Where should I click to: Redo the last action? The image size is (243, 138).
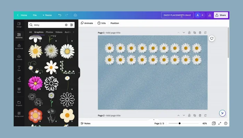point(67,15)
